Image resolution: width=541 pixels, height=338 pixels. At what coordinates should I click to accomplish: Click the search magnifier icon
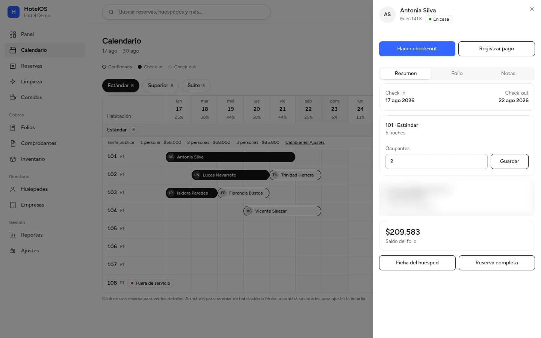point(111,12)
